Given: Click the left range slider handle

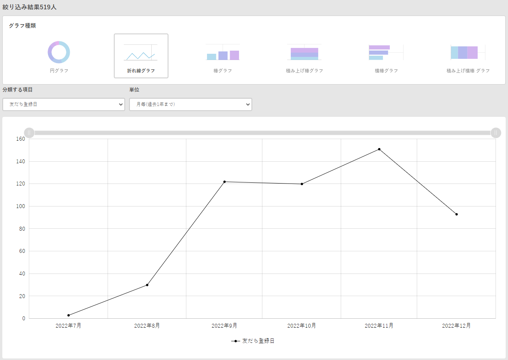Looking at the screenshot, I should (x=29, y=133).
